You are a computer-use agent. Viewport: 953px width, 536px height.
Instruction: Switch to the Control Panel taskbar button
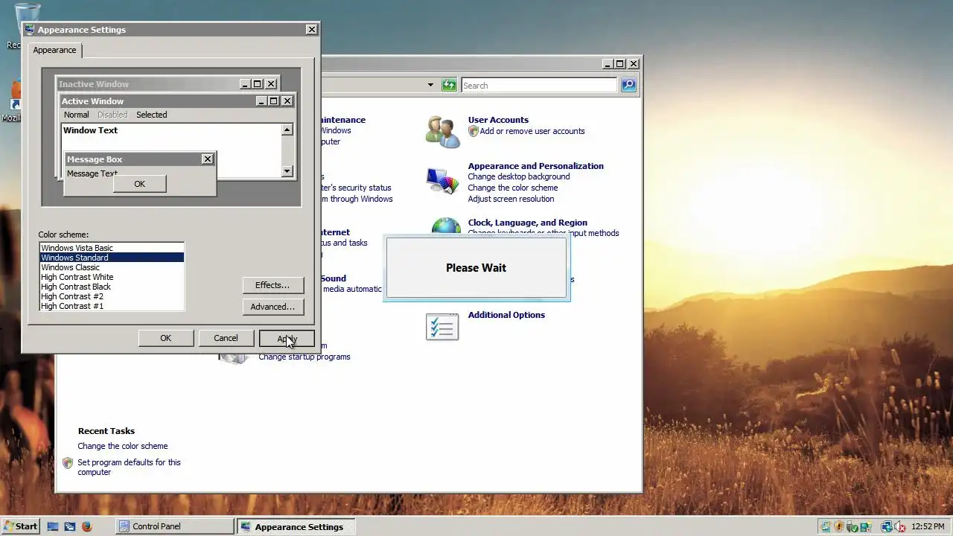click(x=175, y=526)
